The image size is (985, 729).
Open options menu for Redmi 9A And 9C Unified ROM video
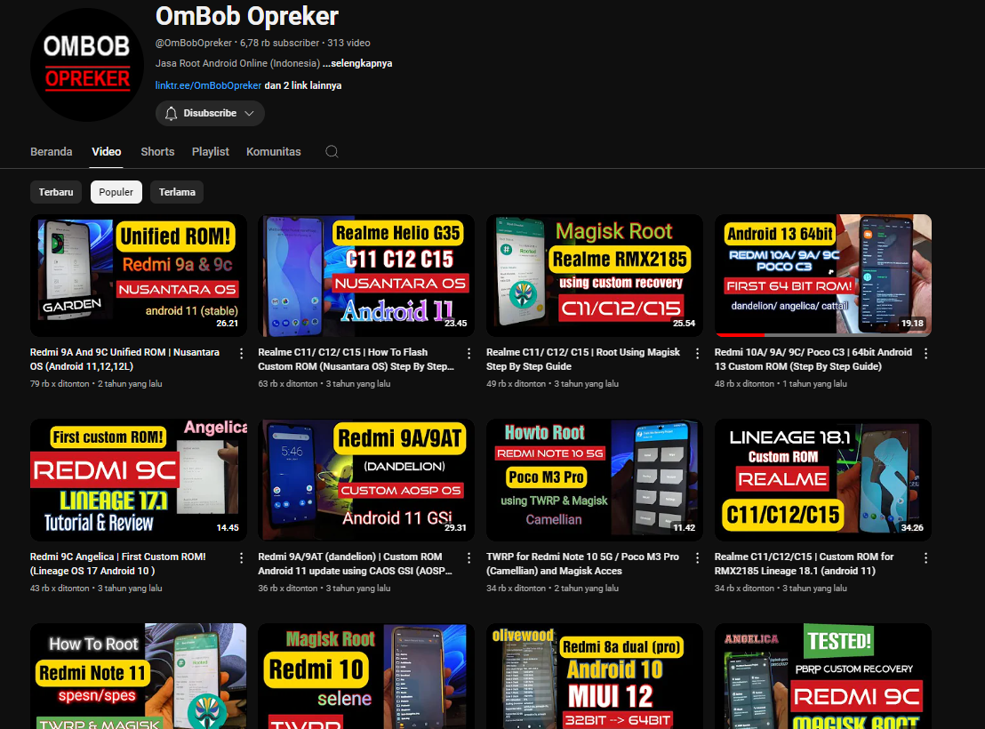point(241,354)
